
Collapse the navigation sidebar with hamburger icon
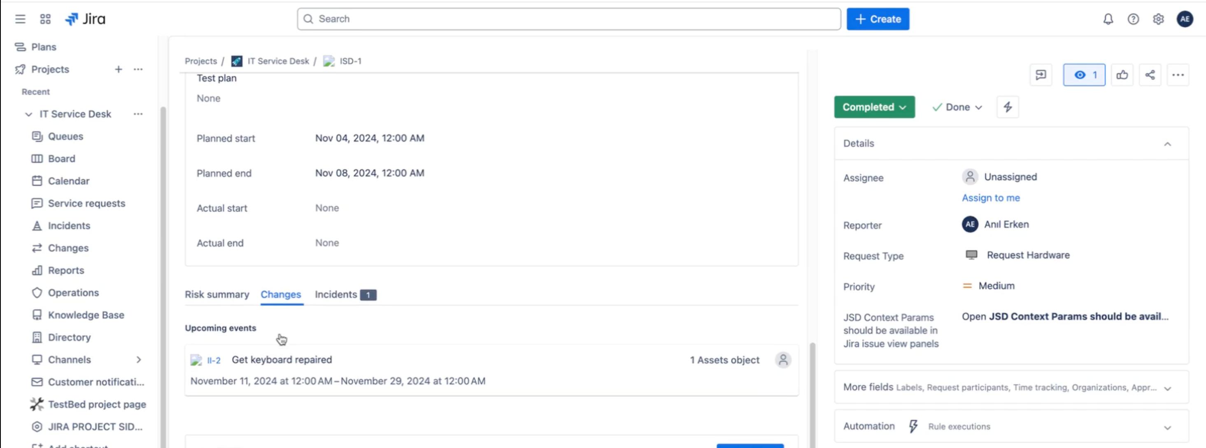point(20,19)
